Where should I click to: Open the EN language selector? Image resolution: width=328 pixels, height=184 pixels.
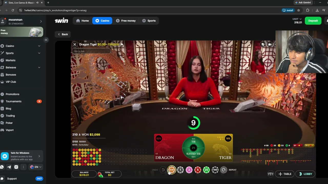(36, 167)
